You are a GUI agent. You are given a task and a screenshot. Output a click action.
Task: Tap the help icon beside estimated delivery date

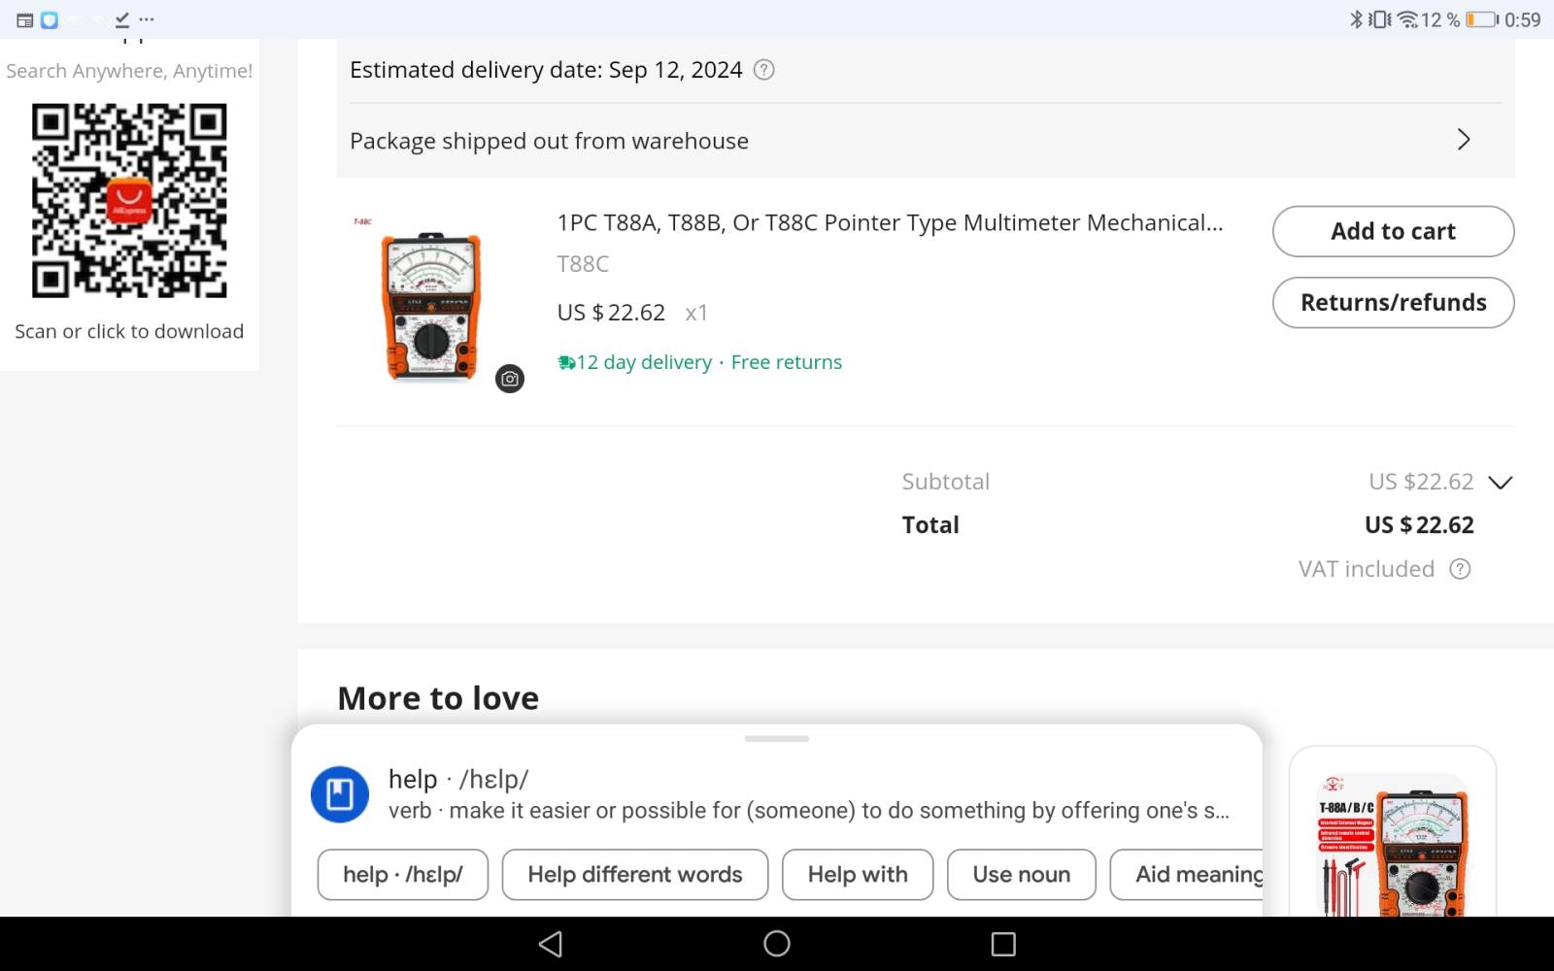coord(764,70)
